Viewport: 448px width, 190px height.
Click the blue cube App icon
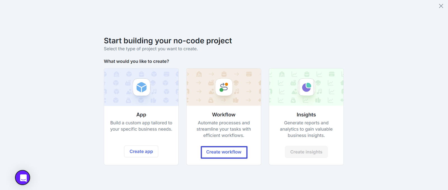[141, 87]
